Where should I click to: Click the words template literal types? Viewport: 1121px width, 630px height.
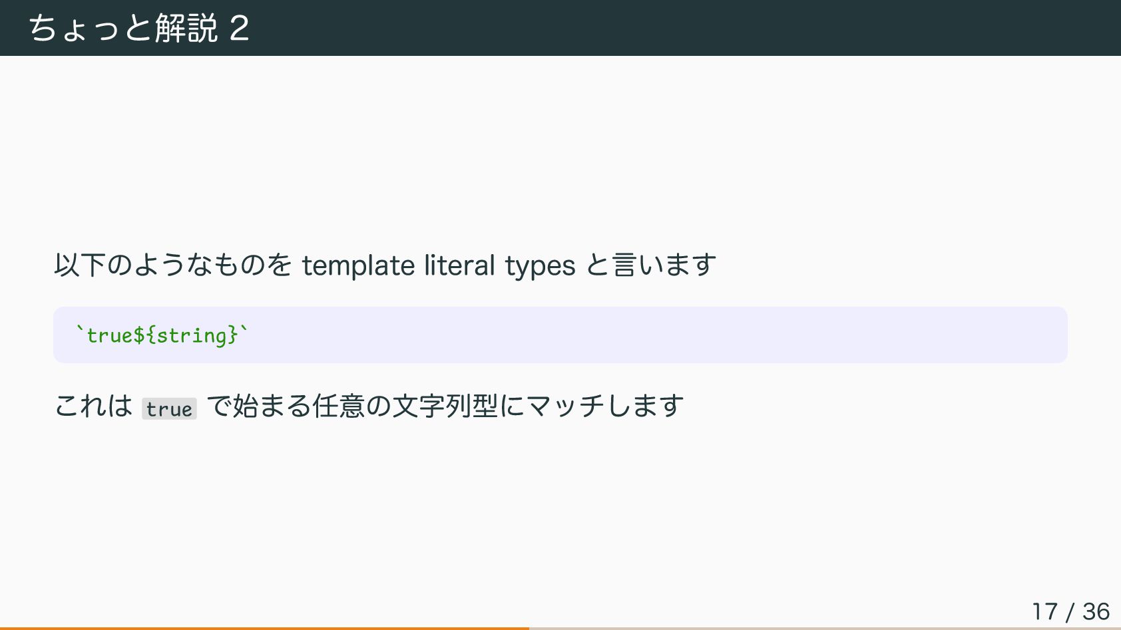(438, 265)
